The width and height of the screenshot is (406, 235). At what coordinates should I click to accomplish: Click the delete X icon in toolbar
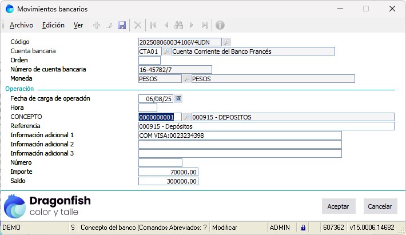(137, 25)
